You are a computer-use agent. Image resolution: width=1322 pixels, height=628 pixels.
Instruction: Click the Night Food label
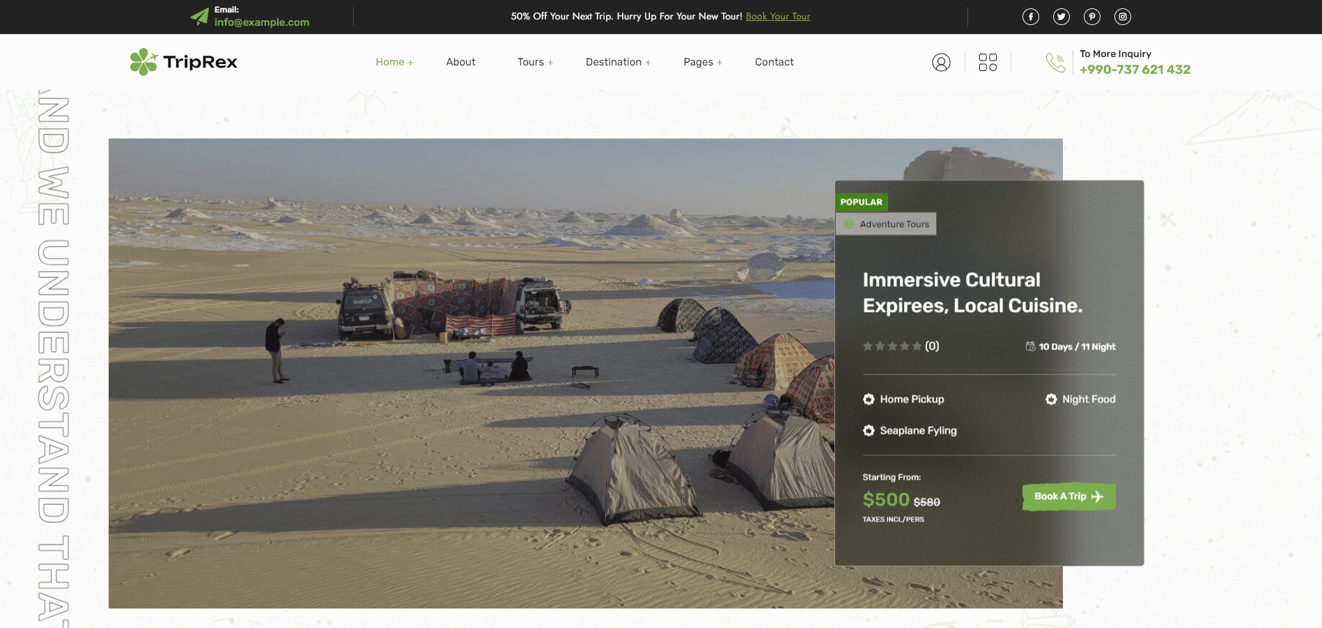tap(1089, 399)
